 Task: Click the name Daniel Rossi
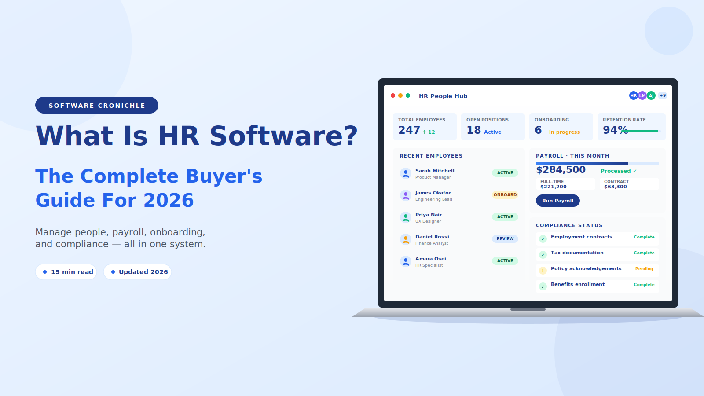(x=432, y=237)
